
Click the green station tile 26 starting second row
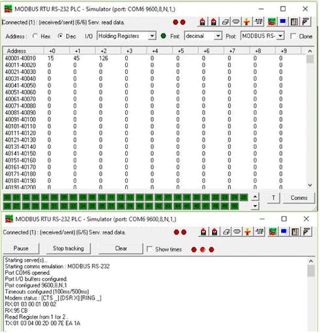[x=7, y=206]
